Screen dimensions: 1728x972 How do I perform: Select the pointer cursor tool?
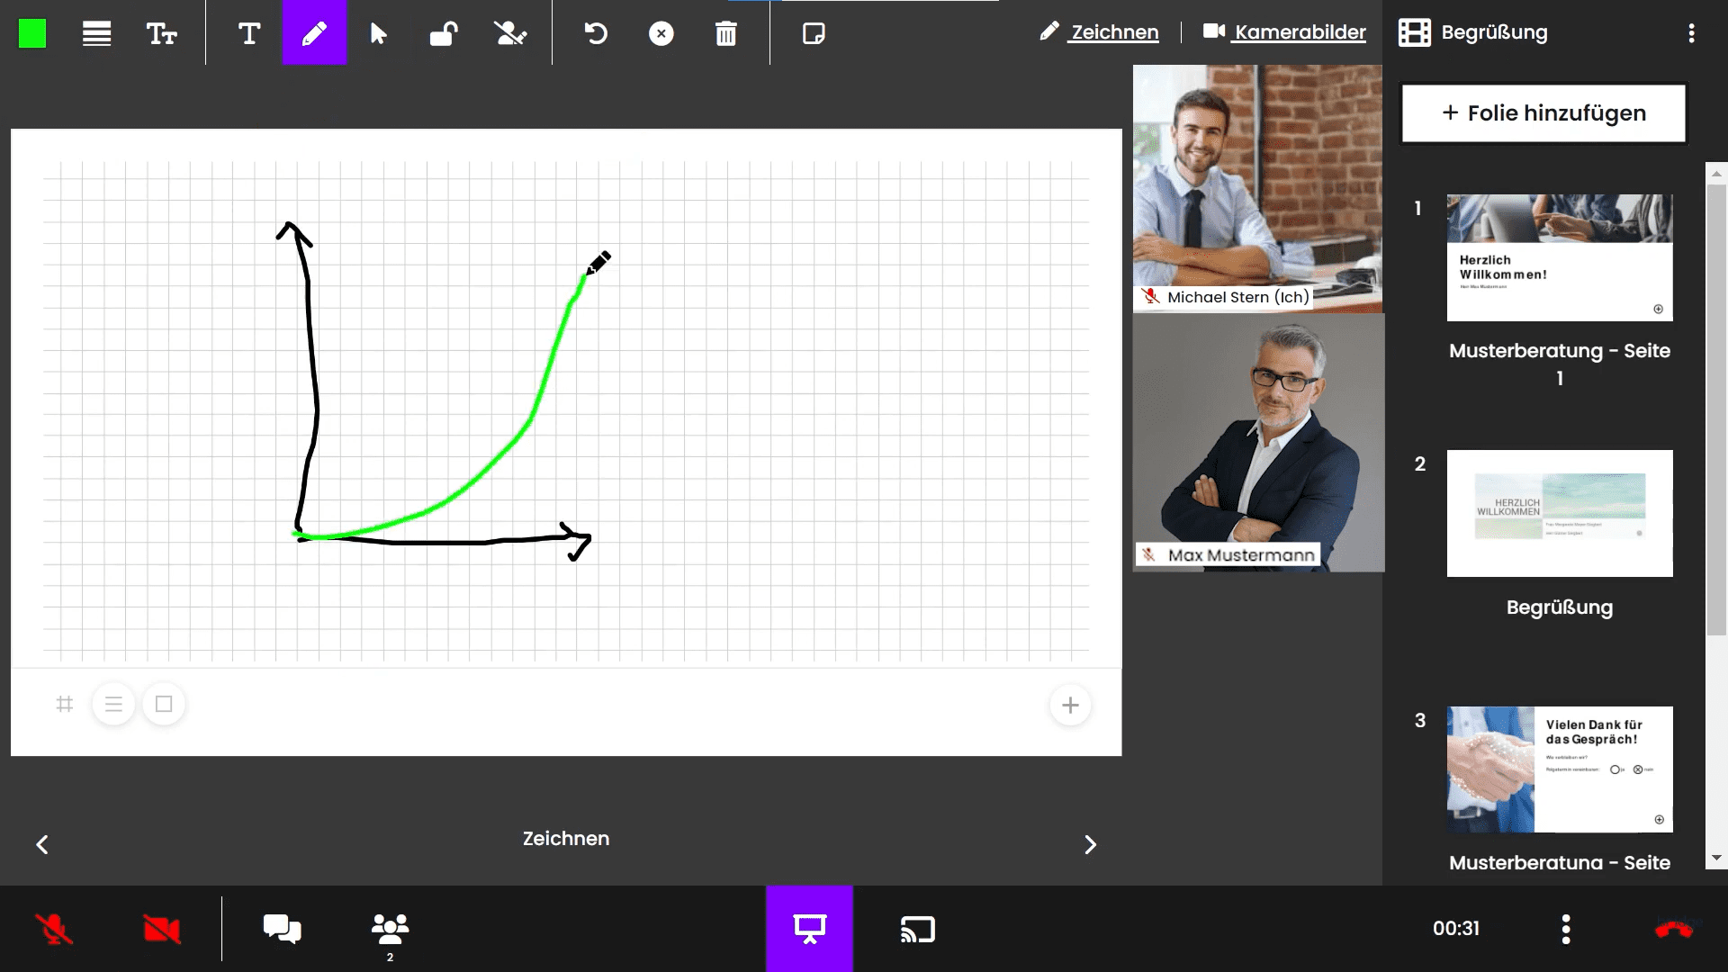point(379,33)
